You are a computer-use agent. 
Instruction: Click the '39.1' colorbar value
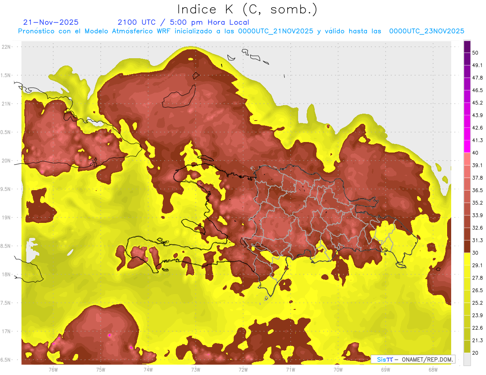click(x=477, y=165)
